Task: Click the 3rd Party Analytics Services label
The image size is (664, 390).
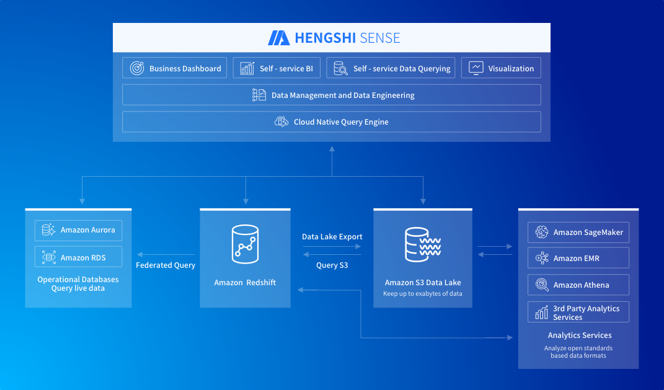Action: 586,313
